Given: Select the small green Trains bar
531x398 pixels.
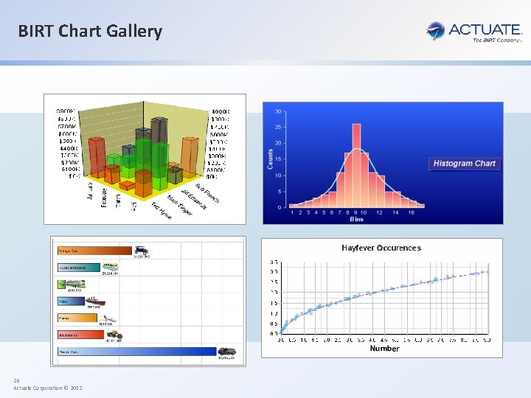Looking at the screenshot, I should pos(61,284).
